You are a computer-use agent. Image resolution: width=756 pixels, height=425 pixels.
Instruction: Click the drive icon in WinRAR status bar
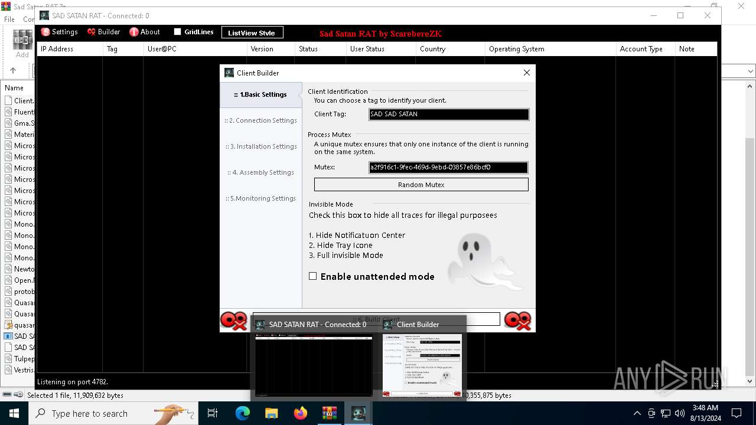coord(7,395)
